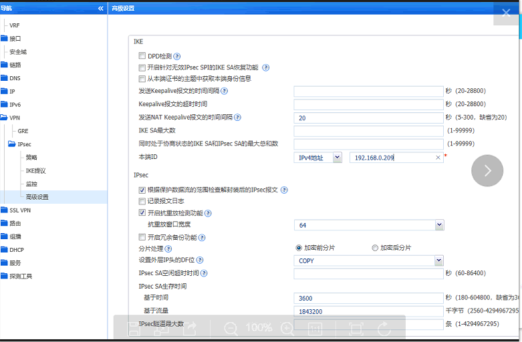Viewport: 522px width, 342px height.
Task: Zoom out with the magnifier minus icon
Action: coord(231,329)
